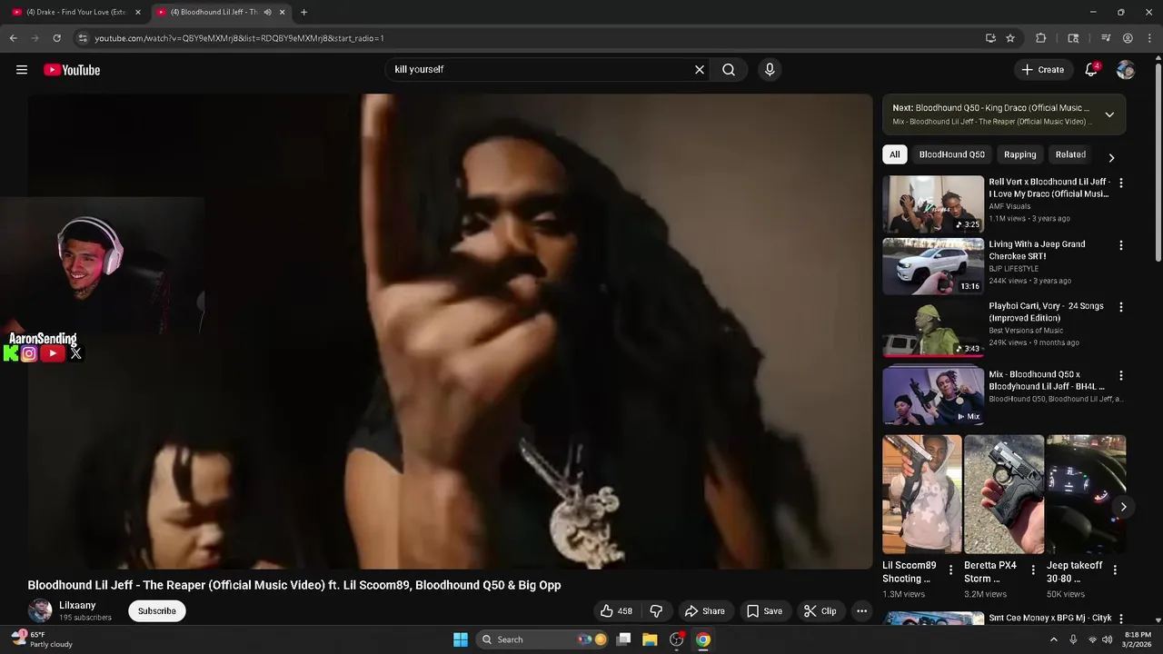Open the Lilxaany channel avatar

(40, 611)
